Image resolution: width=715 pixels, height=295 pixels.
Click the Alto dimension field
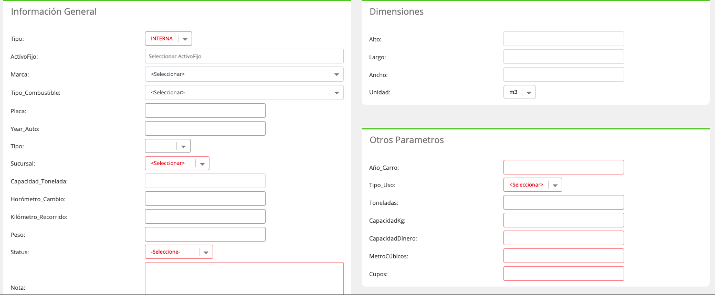click(564, 39)
